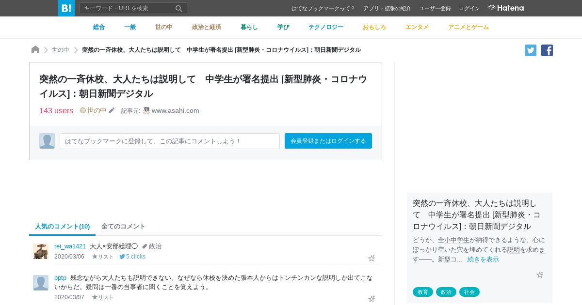582x305 pixels.
Task: Go to home via breadcrumb house icon
Action: click(35, 50)
